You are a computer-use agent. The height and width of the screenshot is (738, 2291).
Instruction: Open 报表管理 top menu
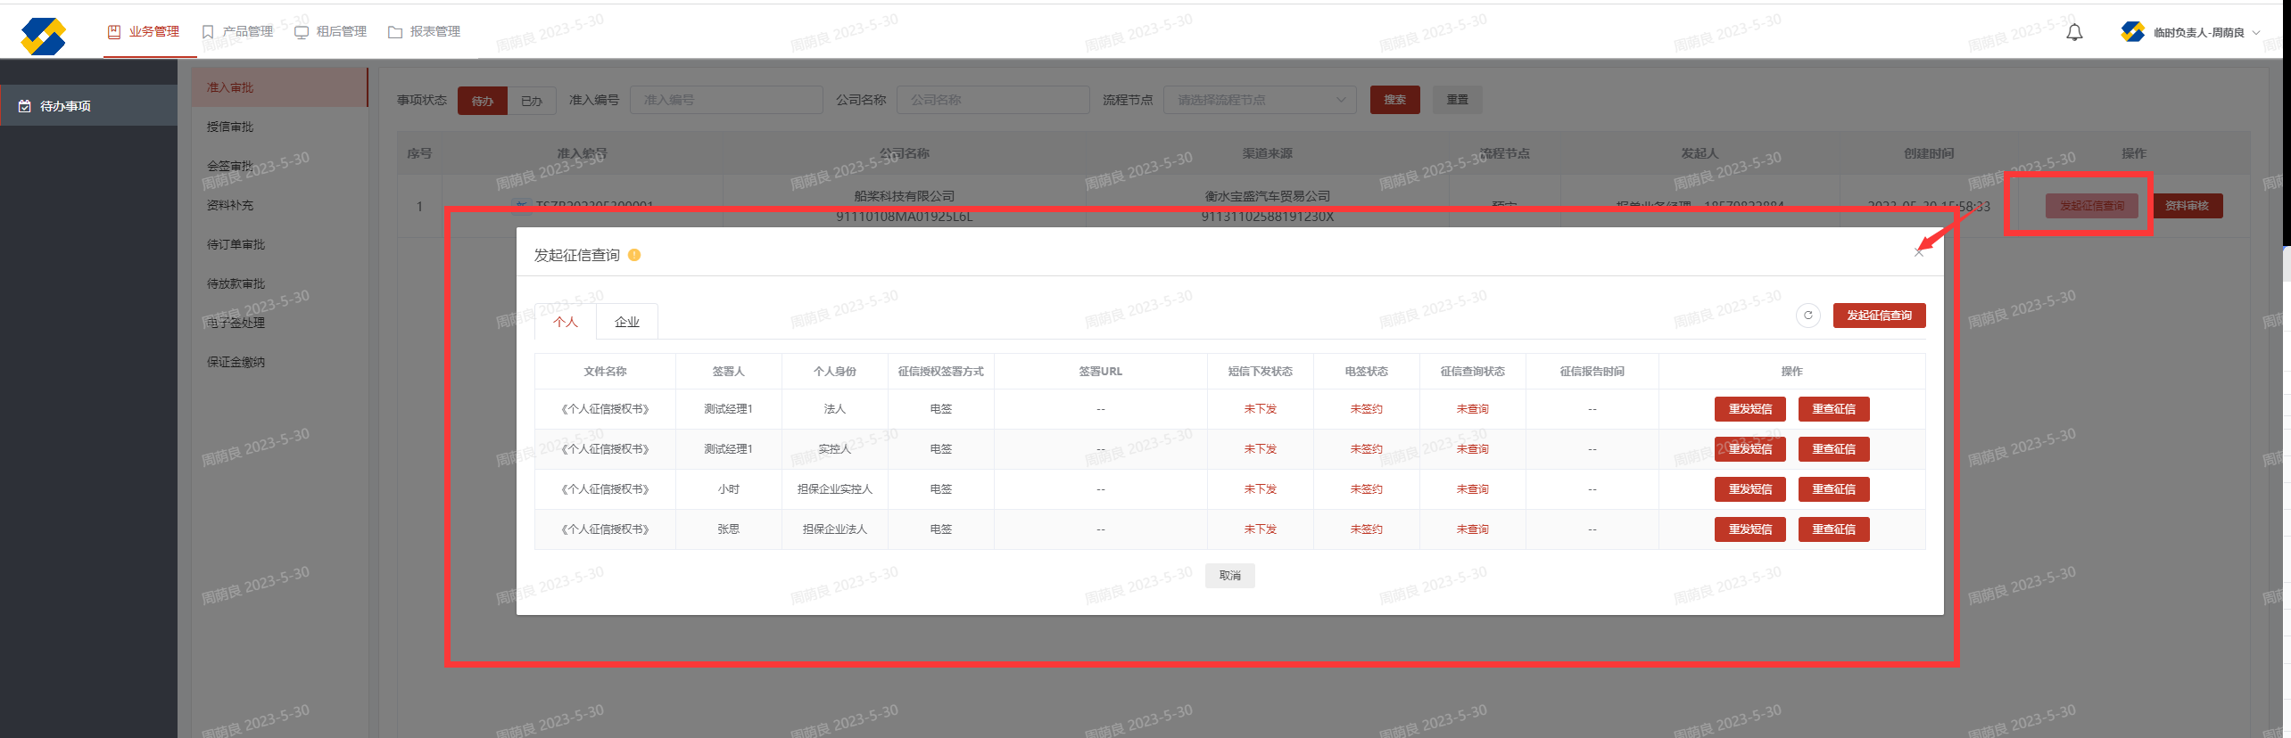(x=425, y=32)
